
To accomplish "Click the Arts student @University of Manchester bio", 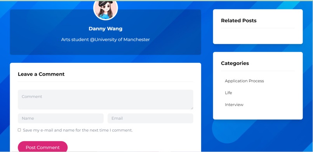I will click(x=105, y=40).
